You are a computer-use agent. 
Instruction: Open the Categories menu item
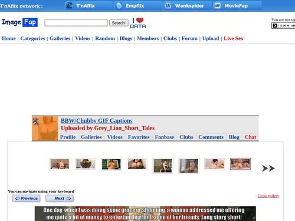[32, 38]
